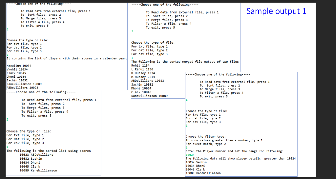Image resolution: width=336 pixels, height=179 pixels.
Task: Select "Rohit 1134" in merged output
Action: [140, 66]
